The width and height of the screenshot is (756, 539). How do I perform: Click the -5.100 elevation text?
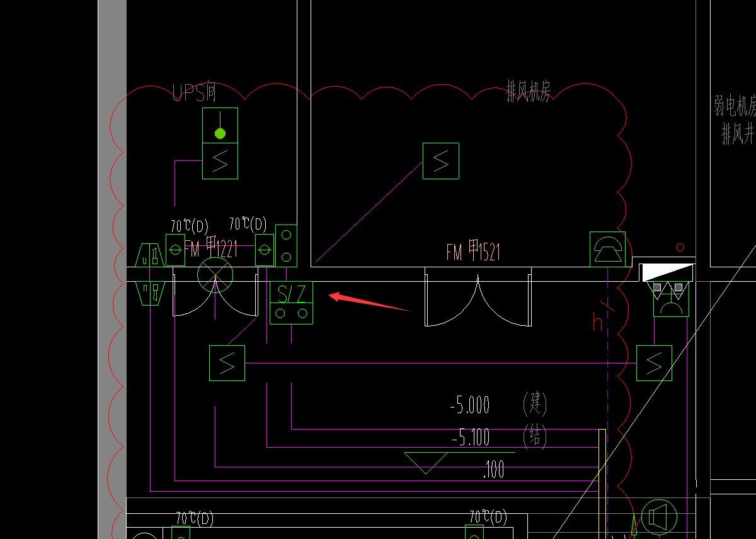(x=471, y=437)
